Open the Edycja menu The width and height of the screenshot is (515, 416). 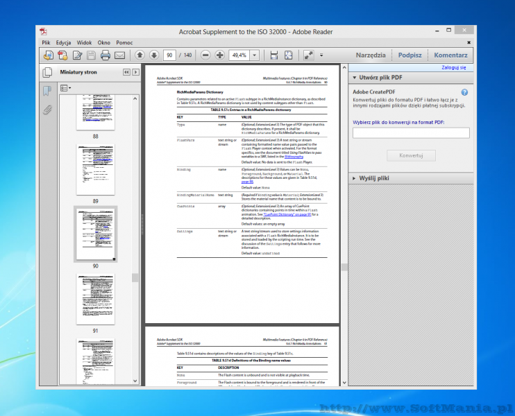point(63,43)
